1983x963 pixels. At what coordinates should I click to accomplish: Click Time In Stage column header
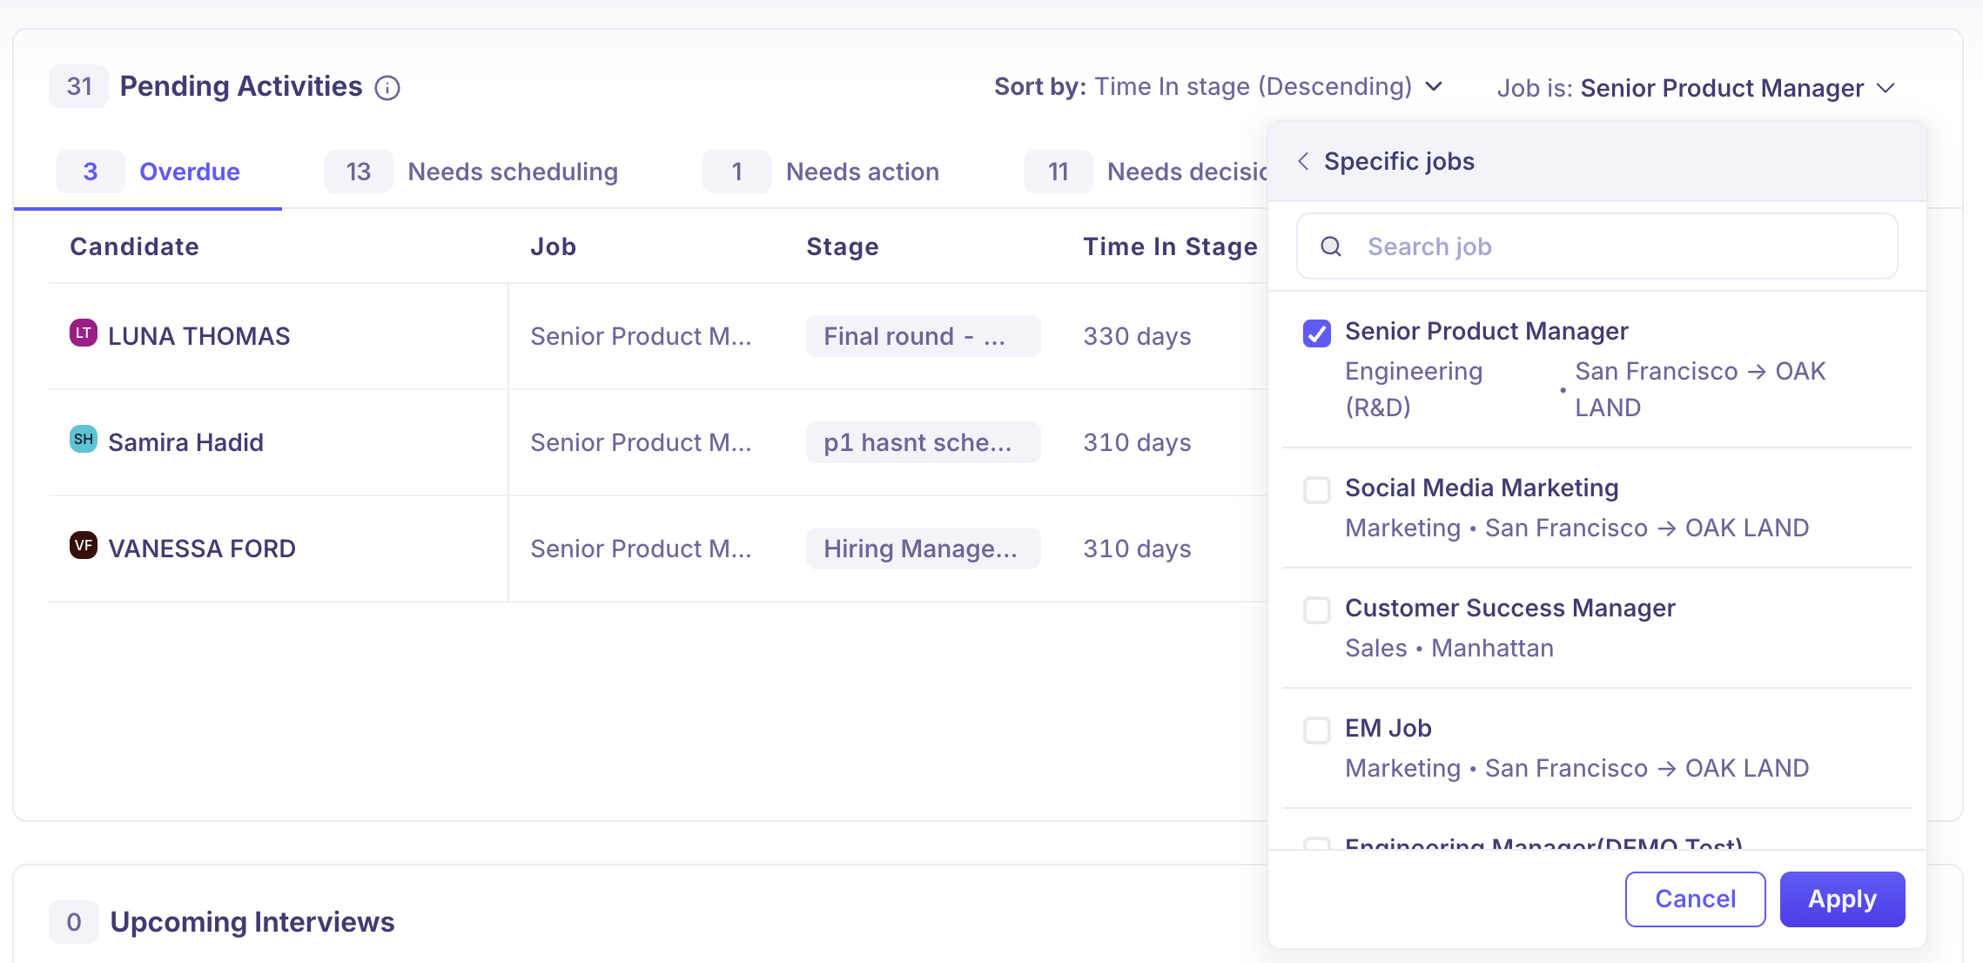pos(1170,246)
